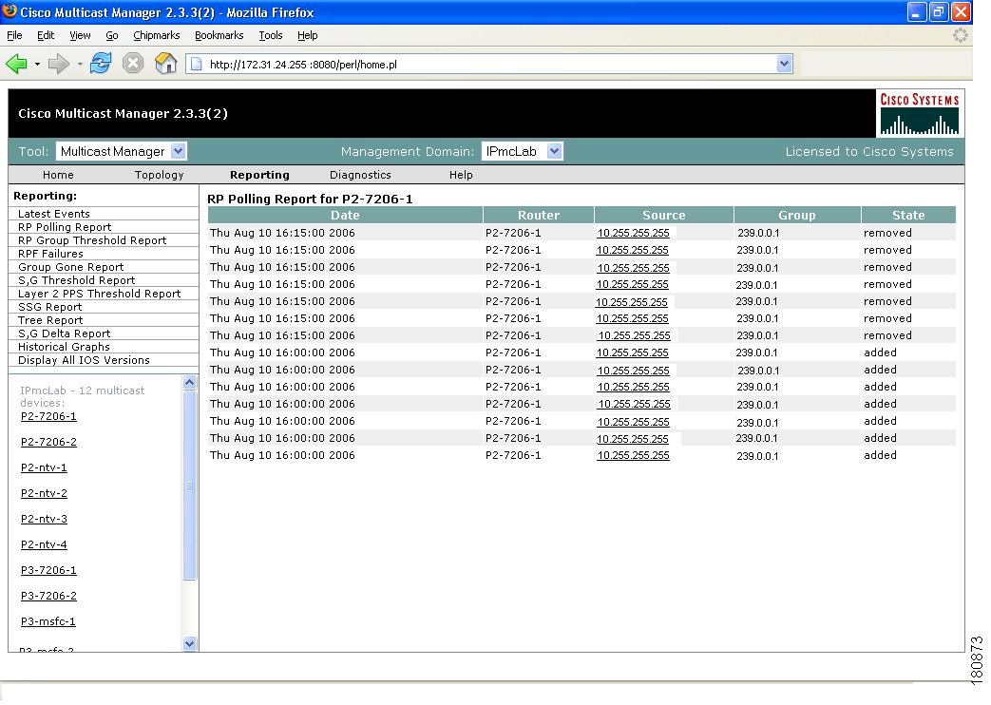This screenshot has height=705, width=991.
Task: Select device P2-ntv-4
Action: pos(44,544)
